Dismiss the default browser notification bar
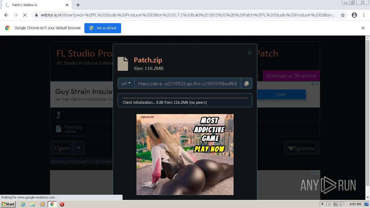This screenshot has width=370, height=208. click(363, 28)
